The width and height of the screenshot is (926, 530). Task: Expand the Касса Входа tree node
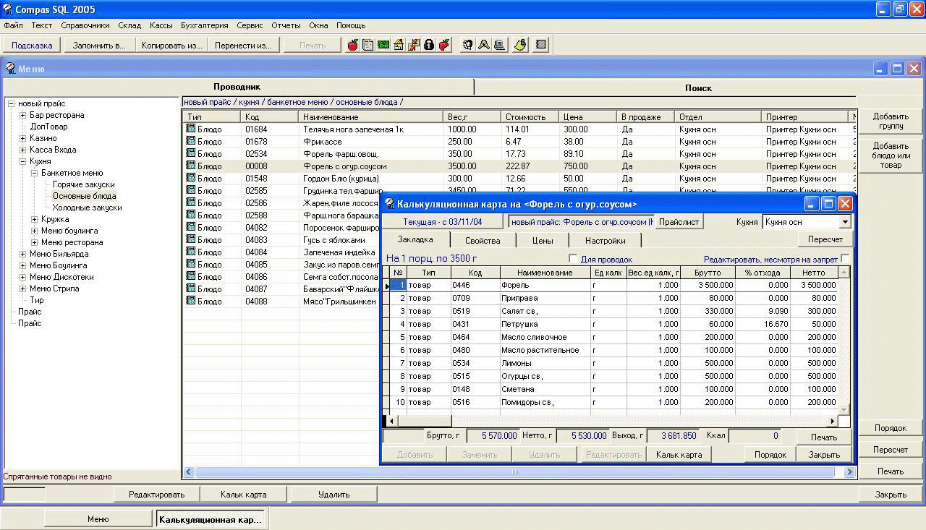pyautogui.click(x=22, y=150)
